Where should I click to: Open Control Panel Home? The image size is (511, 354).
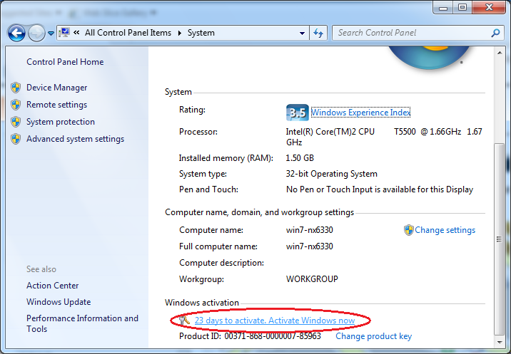tap(65, 62)
